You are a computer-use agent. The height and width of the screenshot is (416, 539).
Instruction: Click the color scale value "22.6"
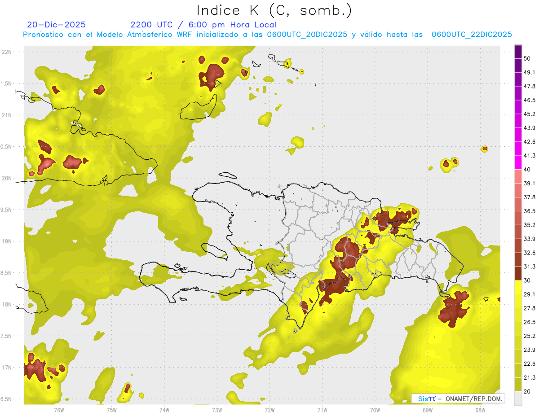pyautogui.click(x=530, y=364)
